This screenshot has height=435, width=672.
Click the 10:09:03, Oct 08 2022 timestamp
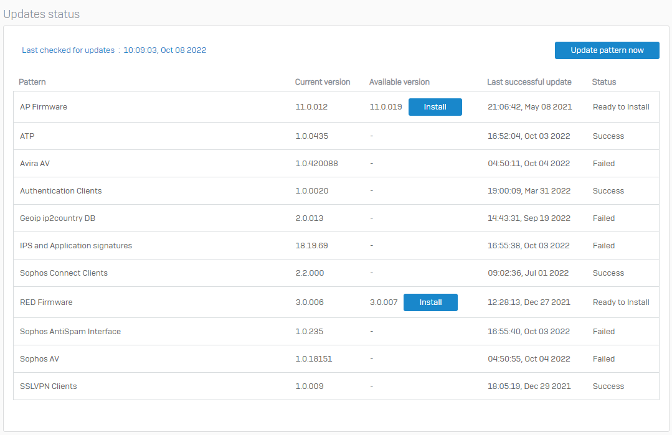pyautogui.click(x=165, y=50)
